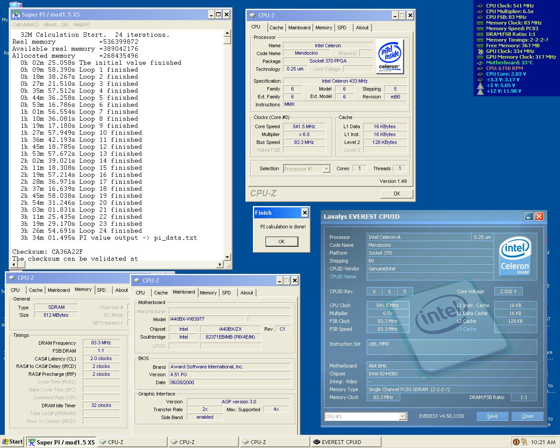Select CPU tab in CPU-Z SDRAM timings window

pyautogui.click(x=15, y=290)
